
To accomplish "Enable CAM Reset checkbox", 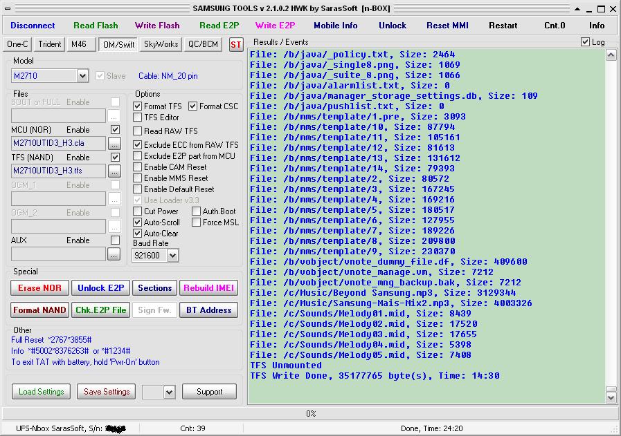I will [138, 167].
